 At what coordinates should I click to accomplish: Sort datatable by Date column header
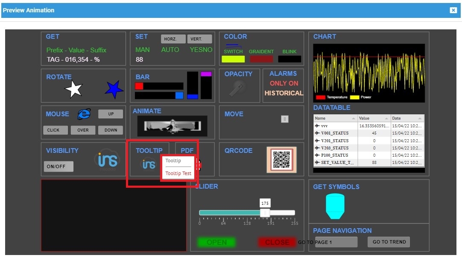coord(407,118)
